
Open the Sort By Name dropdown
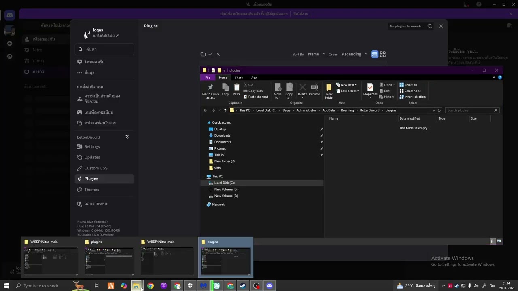(x=316, y=54)
